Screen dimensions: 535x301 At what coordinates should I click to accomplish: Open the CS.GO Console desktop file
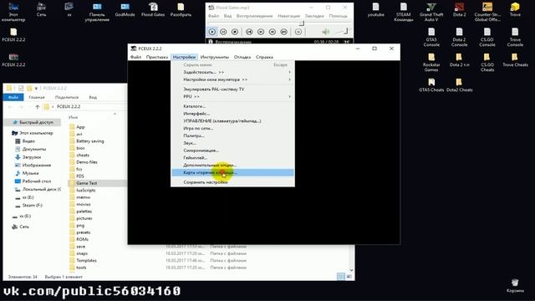(x=487, y=37)
